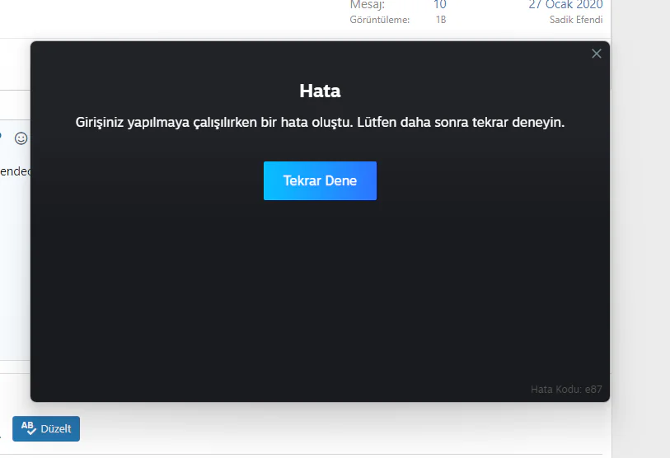Screen dimensions: 670x458
Task: Click the Mesaj count value 10
Action: pos(440,5)
